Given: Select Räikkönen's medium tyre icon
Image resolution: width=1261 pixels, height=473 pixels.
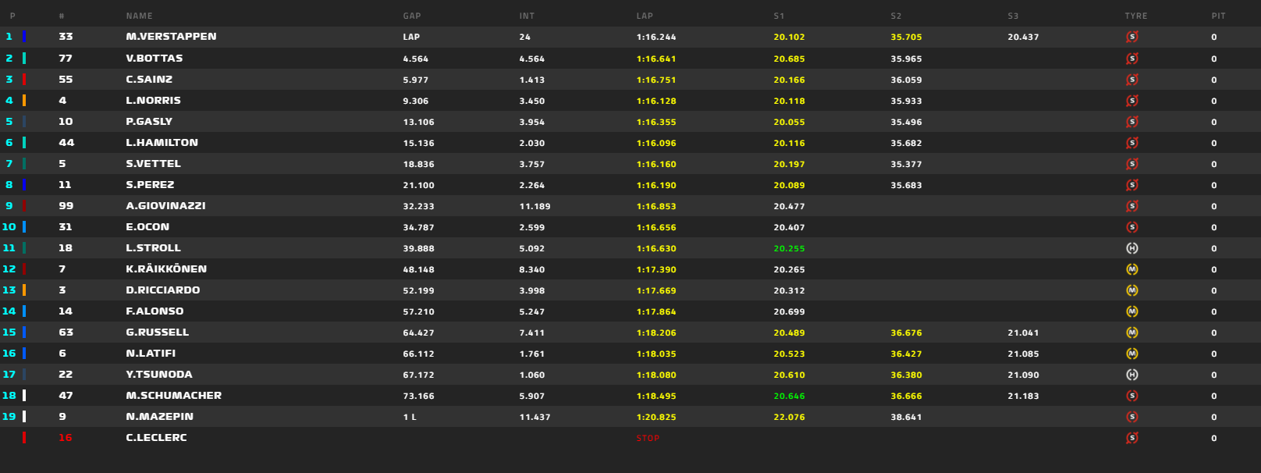Looking at the screenshot, I should tap(1132, 269).
